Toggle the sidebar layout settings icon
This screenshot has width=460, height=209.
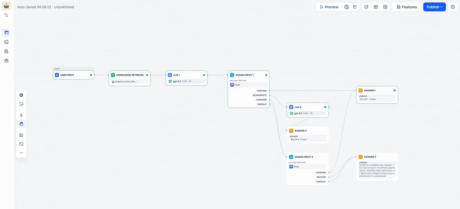coord(6,15)
